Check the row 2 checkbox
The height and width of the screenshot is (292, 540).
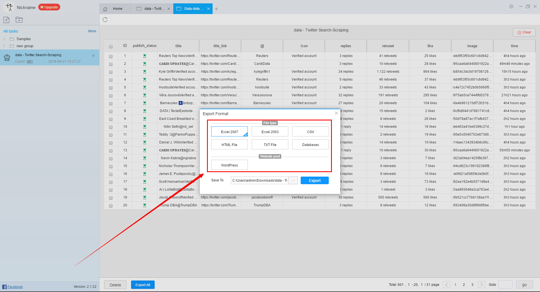[111, 64]
